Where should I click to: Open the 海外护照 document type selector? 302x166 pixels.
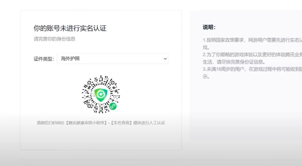[x=112, y=59]
